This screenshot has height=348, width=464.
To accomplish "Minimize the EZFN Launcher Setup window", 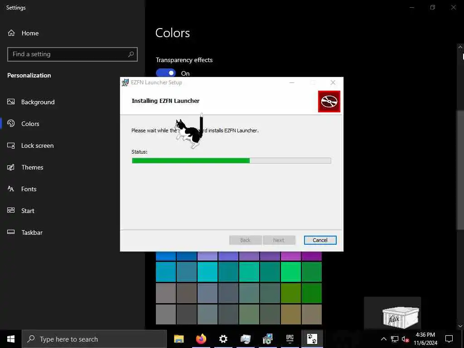I will (292, 82).
